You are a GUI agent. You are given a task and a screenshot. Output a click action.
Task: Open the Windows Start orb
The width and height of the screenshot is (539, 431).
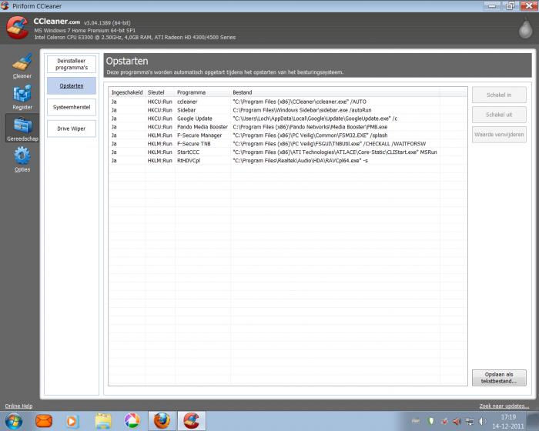pyautogui.click(x=13, y=421)
